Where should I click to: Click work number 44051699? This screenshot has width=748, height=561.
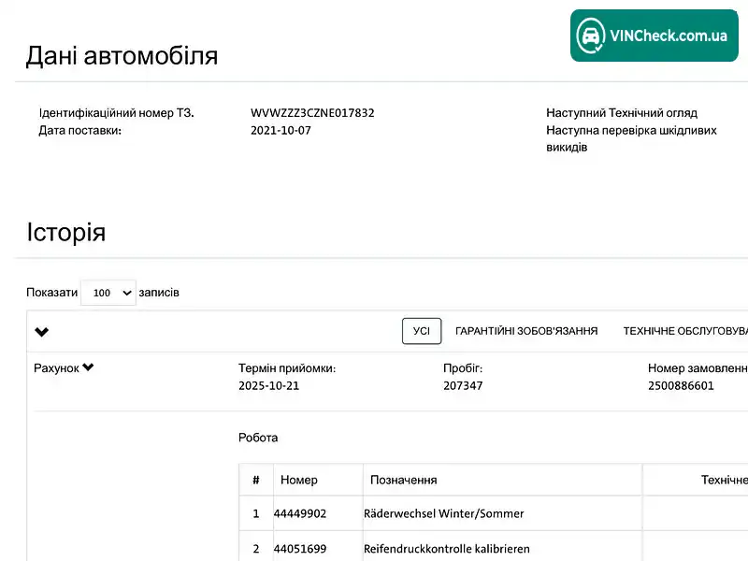point(300,549)
